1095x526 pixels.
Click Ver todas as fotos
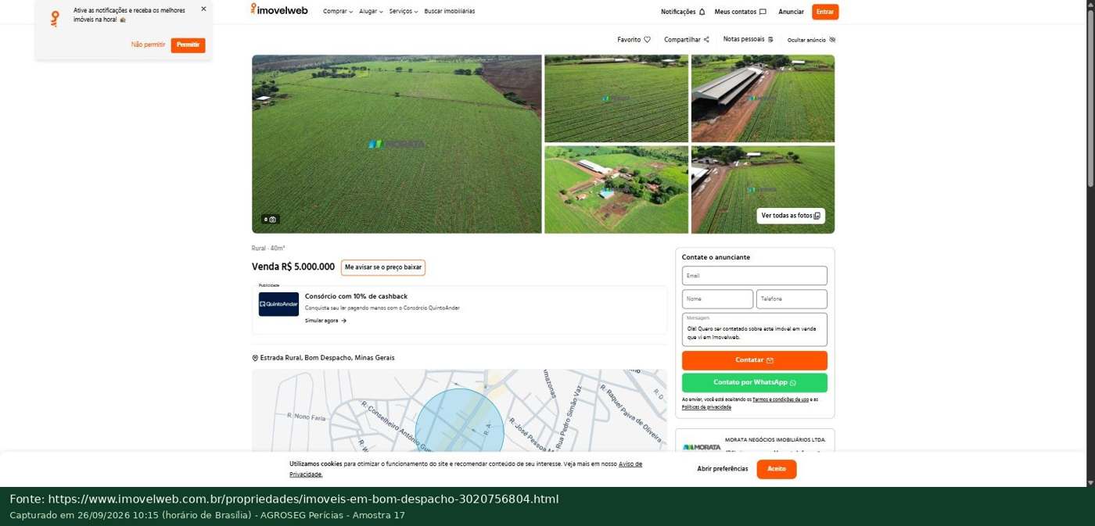tap(791, 216)
